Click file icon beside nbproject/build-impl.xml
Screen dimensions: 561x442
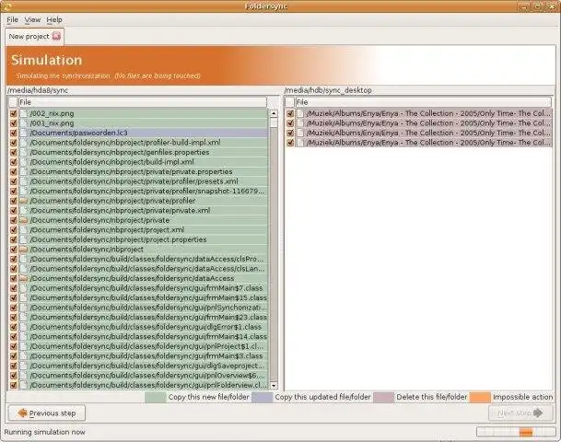coord(23,162)
